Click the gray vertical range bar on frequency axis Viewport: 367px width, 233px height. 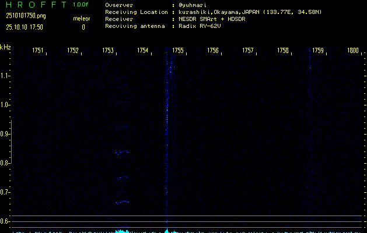11,142
